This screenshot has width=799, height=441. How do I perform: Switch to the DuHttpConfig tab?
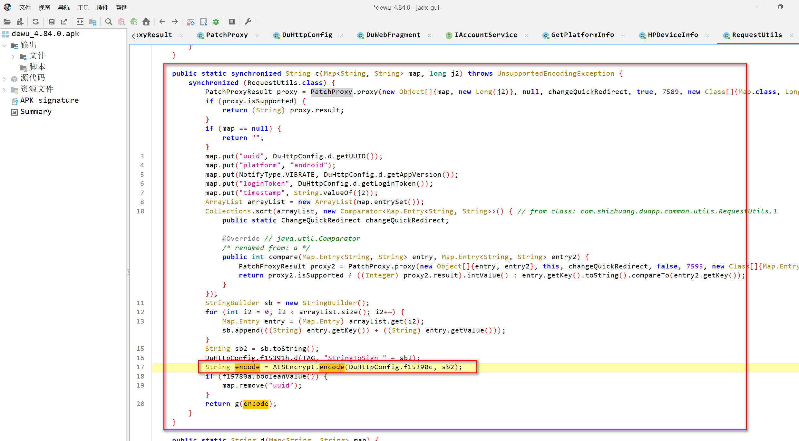tap(307, 35)
